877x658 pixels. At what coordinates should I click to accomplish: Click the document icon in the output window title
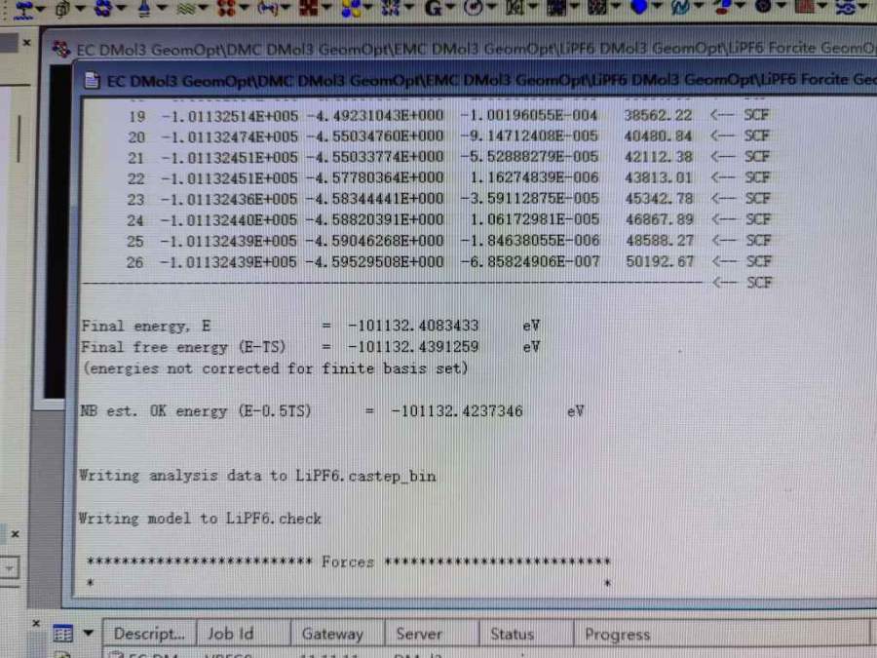tap(92, 81)
